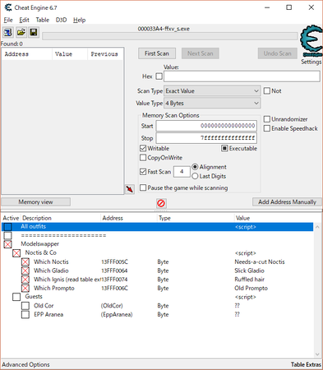Click the Stop address field
Image resolution: width=323 pixels, height=370 pixels.
206,138
